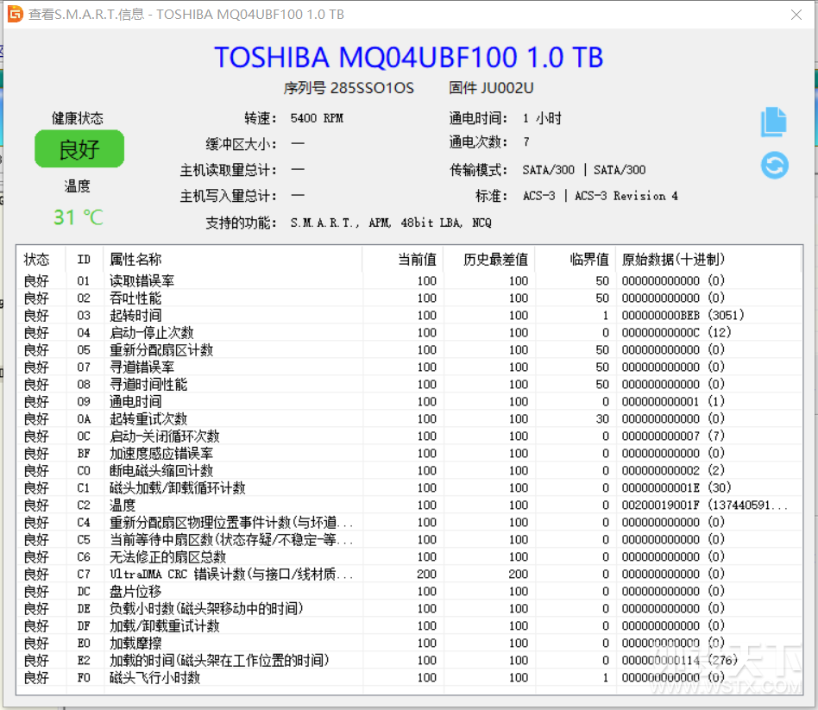The width and height of the screenshot is (818, 710).
Task: Select the 启动-关闭循环次数 row
Action: pyautogui.click(x=410, y=437)
